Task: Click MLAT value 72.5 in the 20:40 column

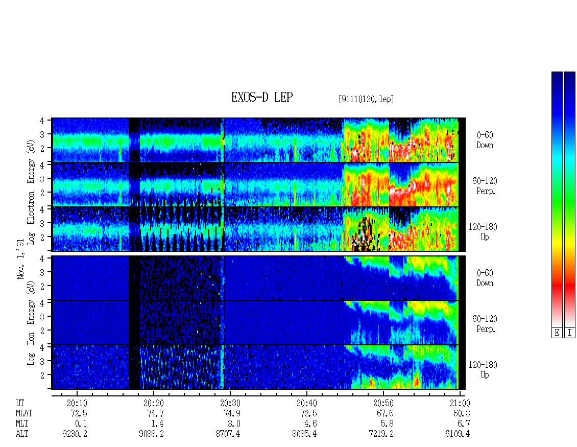Action: tap(309, 413)
